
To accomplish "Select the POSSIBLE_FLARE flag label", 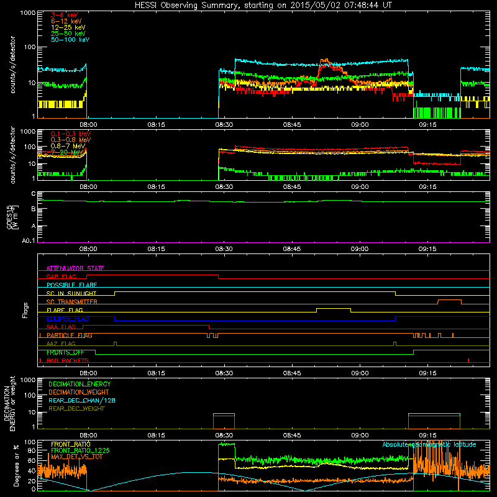I will click(71, 285).
